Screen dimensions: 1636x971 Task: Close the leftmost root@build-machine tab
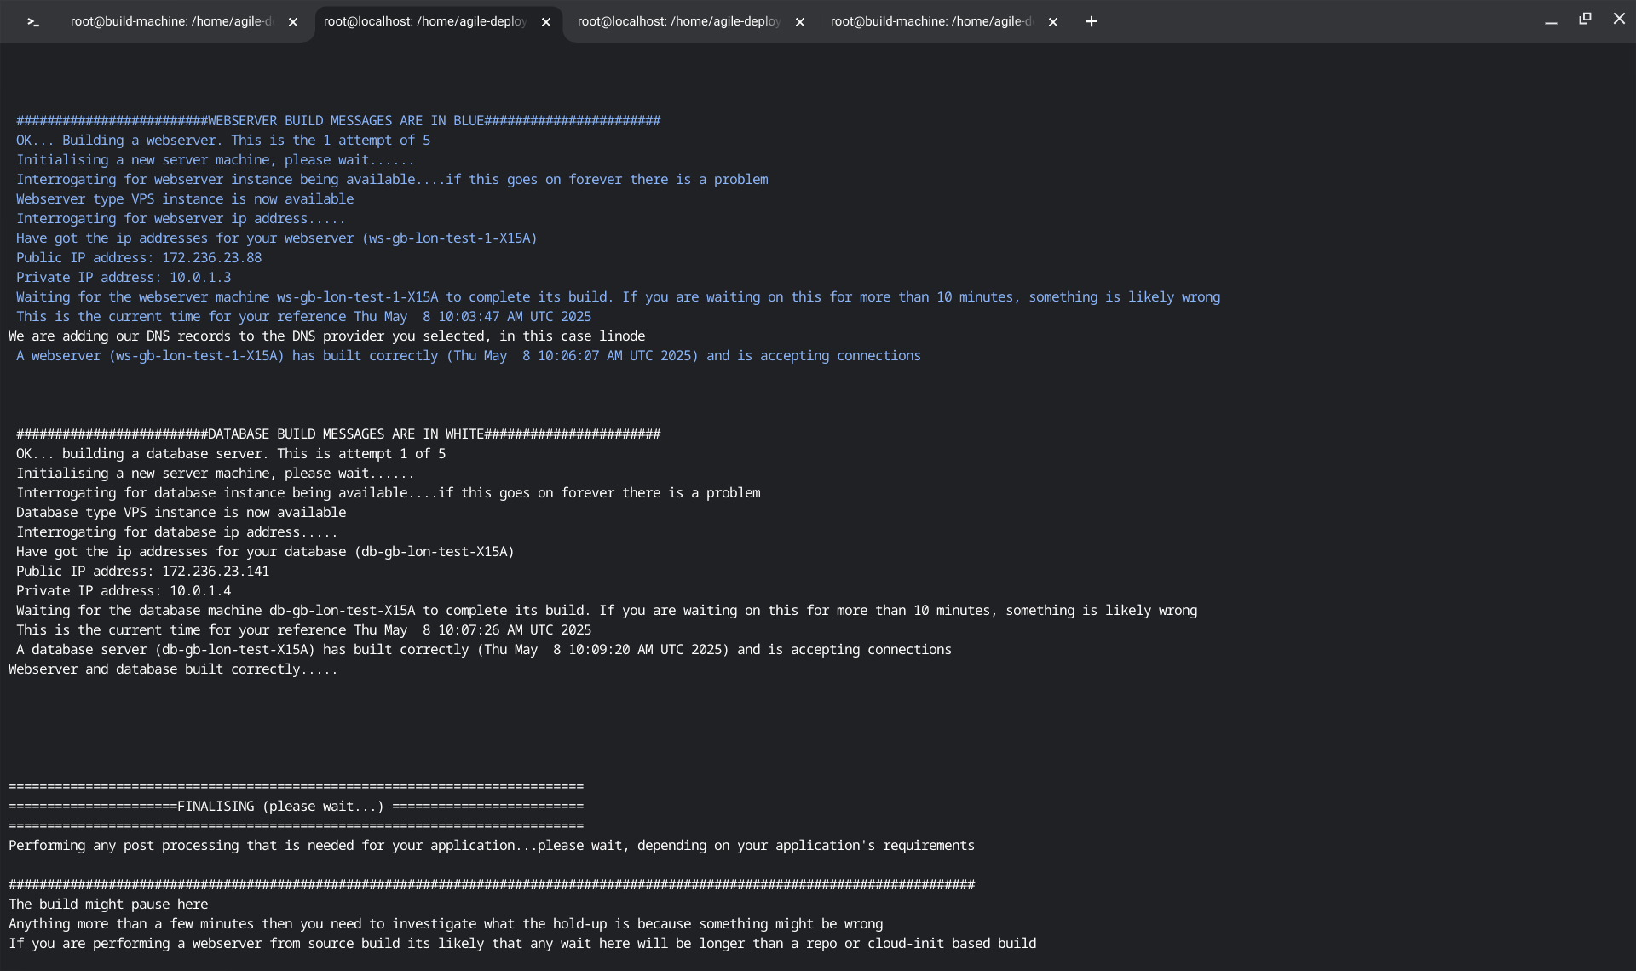[x=293, y=22]
